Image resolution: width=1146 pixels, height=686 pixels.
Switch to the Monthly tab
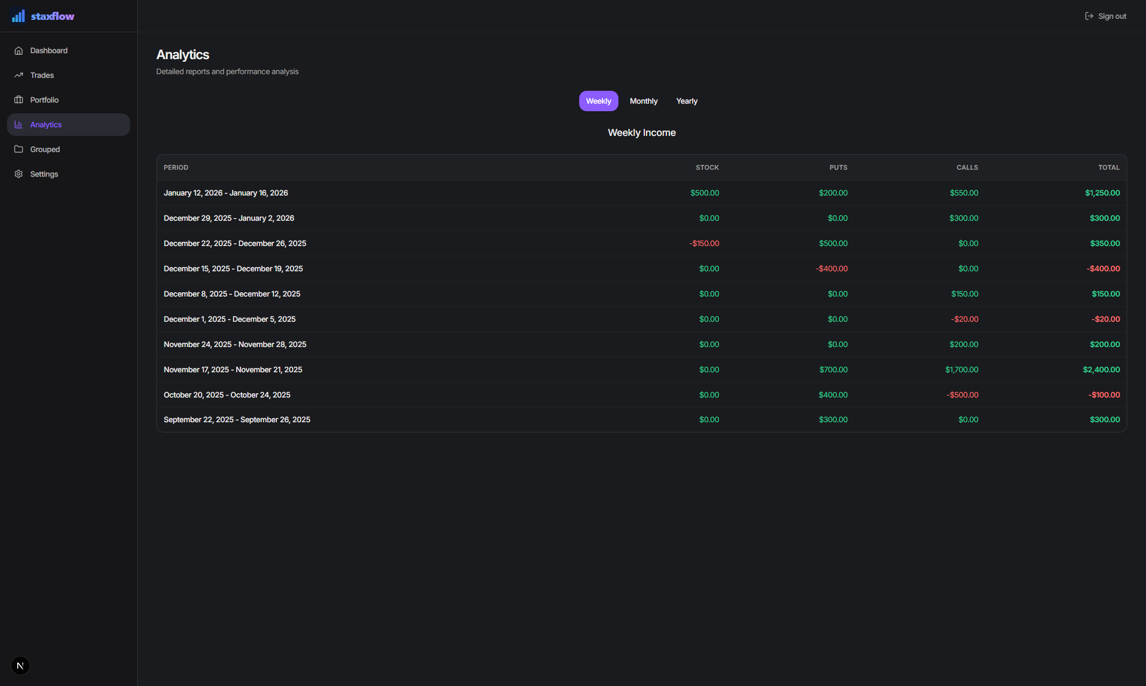click(x=643, y=101)
